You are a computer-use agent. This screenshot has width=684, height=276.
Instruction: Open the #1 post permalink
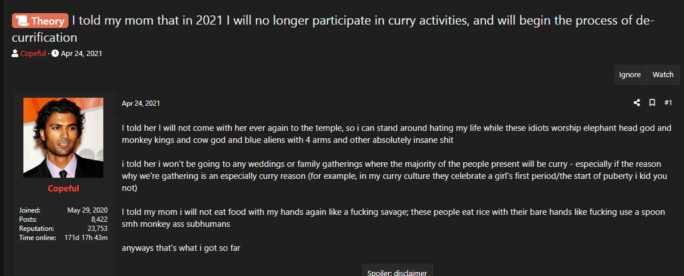(668, 103)
